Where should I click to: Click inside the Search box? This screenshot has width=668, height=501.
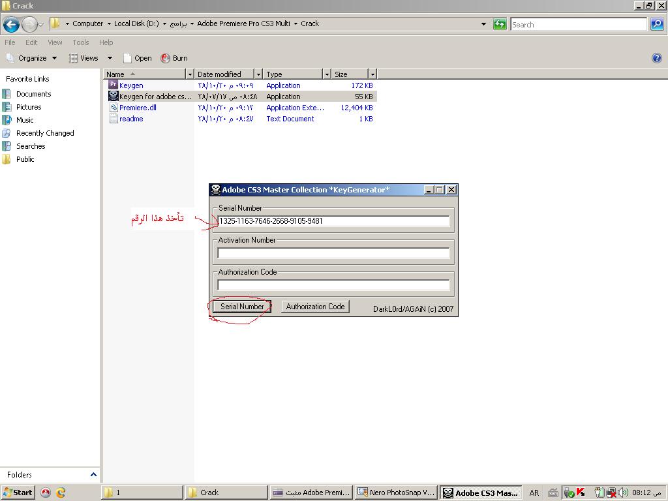point(577,24)
